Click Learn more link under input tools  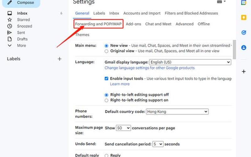(120, 84)
